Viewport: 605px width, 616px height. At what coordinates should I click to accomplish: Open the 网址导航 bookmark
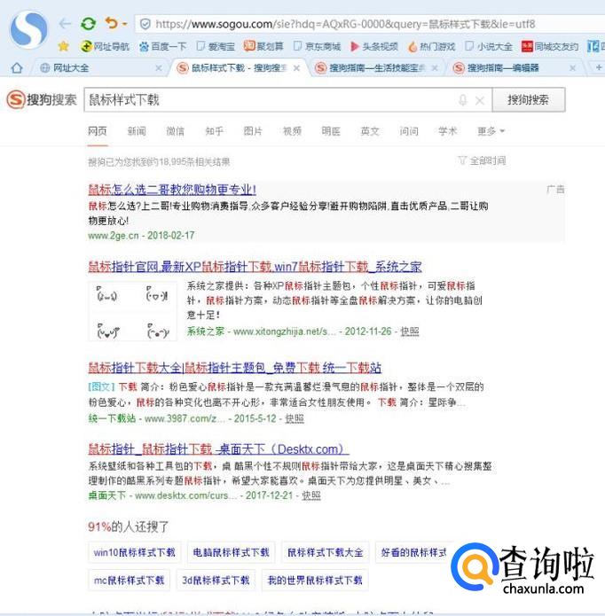[105, 46]
